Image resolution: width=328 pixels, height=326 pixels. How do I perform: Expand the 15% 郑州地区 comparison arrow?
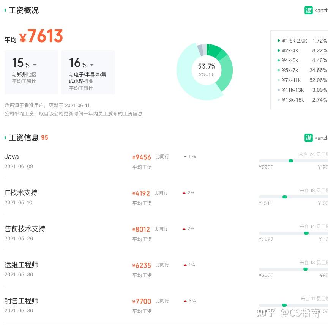click(x=35, y=65)
